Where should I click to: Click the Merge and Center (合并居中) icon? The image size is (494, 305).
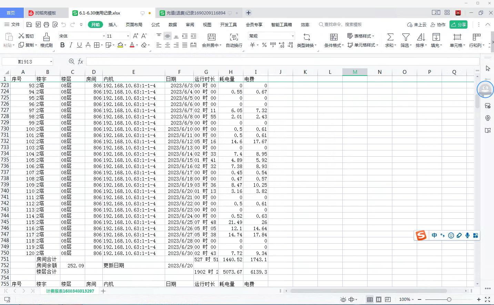[212, 37]
